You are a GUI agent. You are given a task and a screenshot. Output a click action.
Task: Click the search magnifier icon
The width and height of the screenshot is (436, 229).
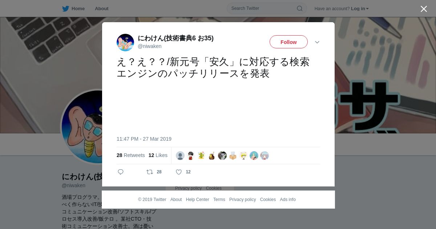(300, 8)
